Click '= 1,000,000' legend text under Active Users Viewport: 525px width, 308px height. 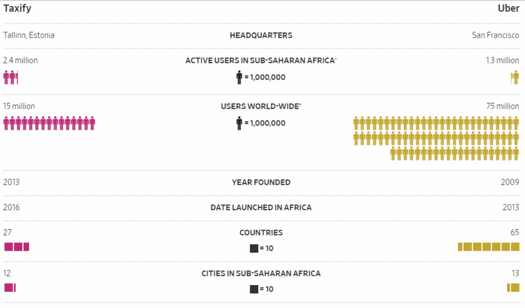click(265, 77)
